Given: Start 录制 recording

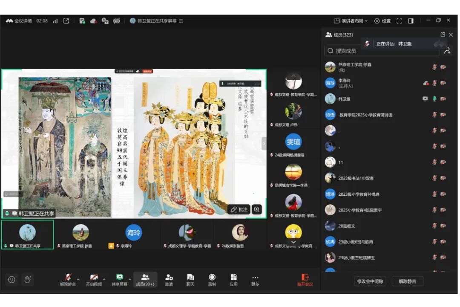Looking at the screenshot, I should [x=212, y=280].
